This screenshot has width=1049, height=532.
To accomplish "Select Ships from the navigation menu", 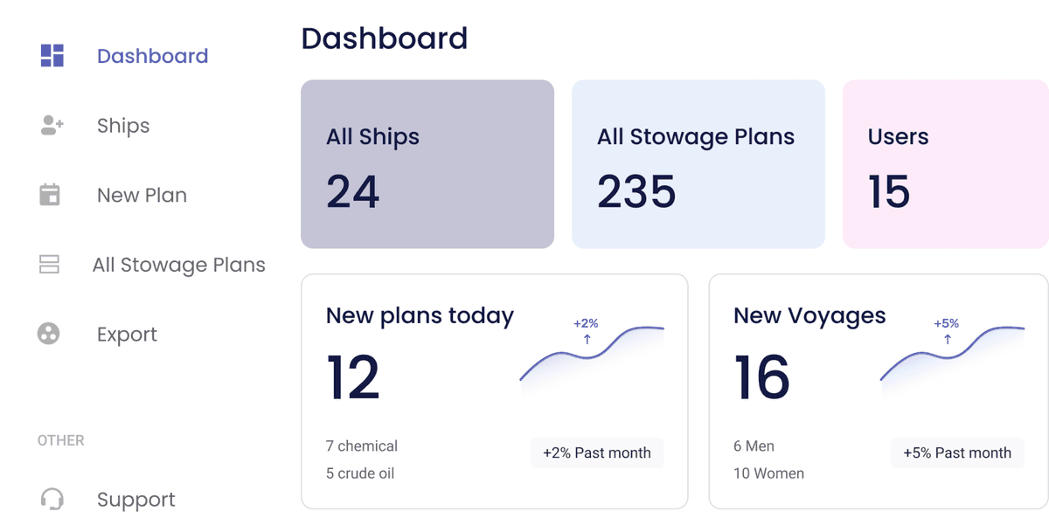I will click(x=122, y=126).
